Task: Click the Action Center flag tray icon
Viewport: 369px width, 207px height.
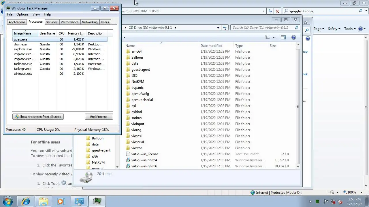Action: [x=326, y=202]
